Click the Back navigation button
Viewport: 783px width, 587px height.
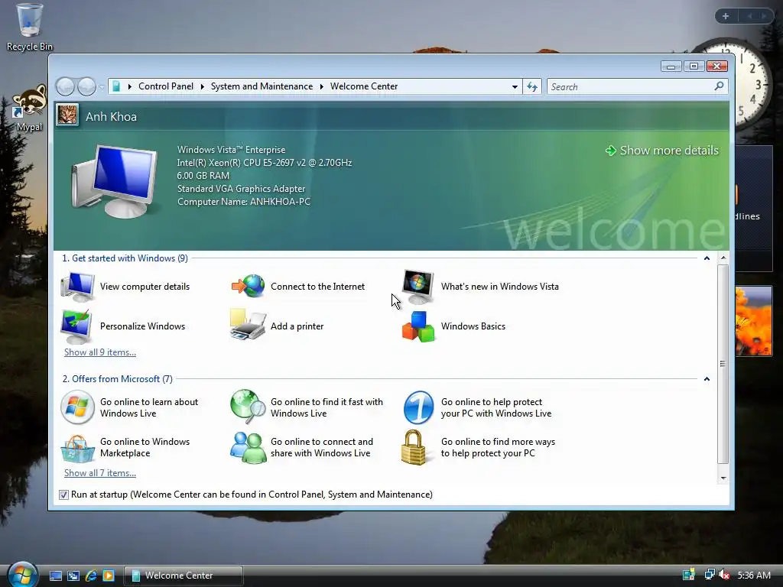point(66,87)
